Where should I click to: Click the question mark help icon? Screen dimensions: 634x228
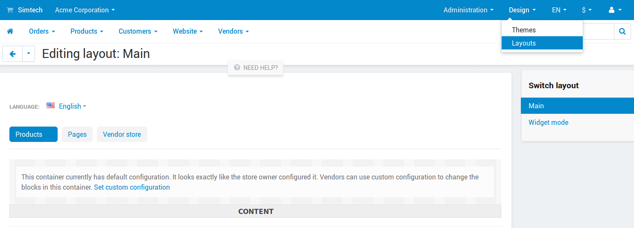[x=237, y=67]
